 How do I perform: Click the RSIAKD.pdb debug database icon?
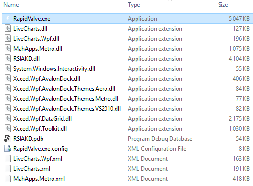point(8,139)
